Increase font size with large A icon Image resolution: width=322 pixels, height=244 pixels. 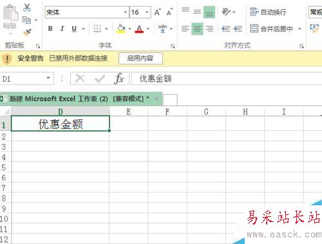158,12
